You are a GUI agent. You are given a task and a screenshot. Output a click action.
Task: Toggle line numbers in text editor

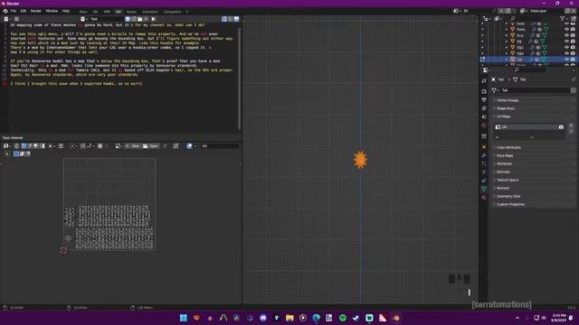tap(224, 19)
